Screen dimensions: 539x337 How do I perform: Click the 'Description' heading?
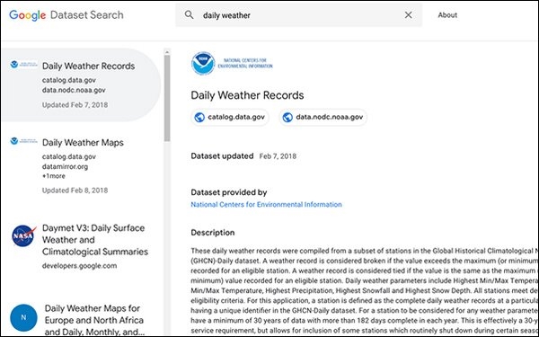point(213,233)
